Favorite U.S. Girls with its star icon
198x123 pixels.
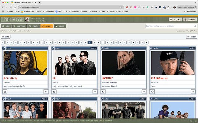tap(5, 92)
